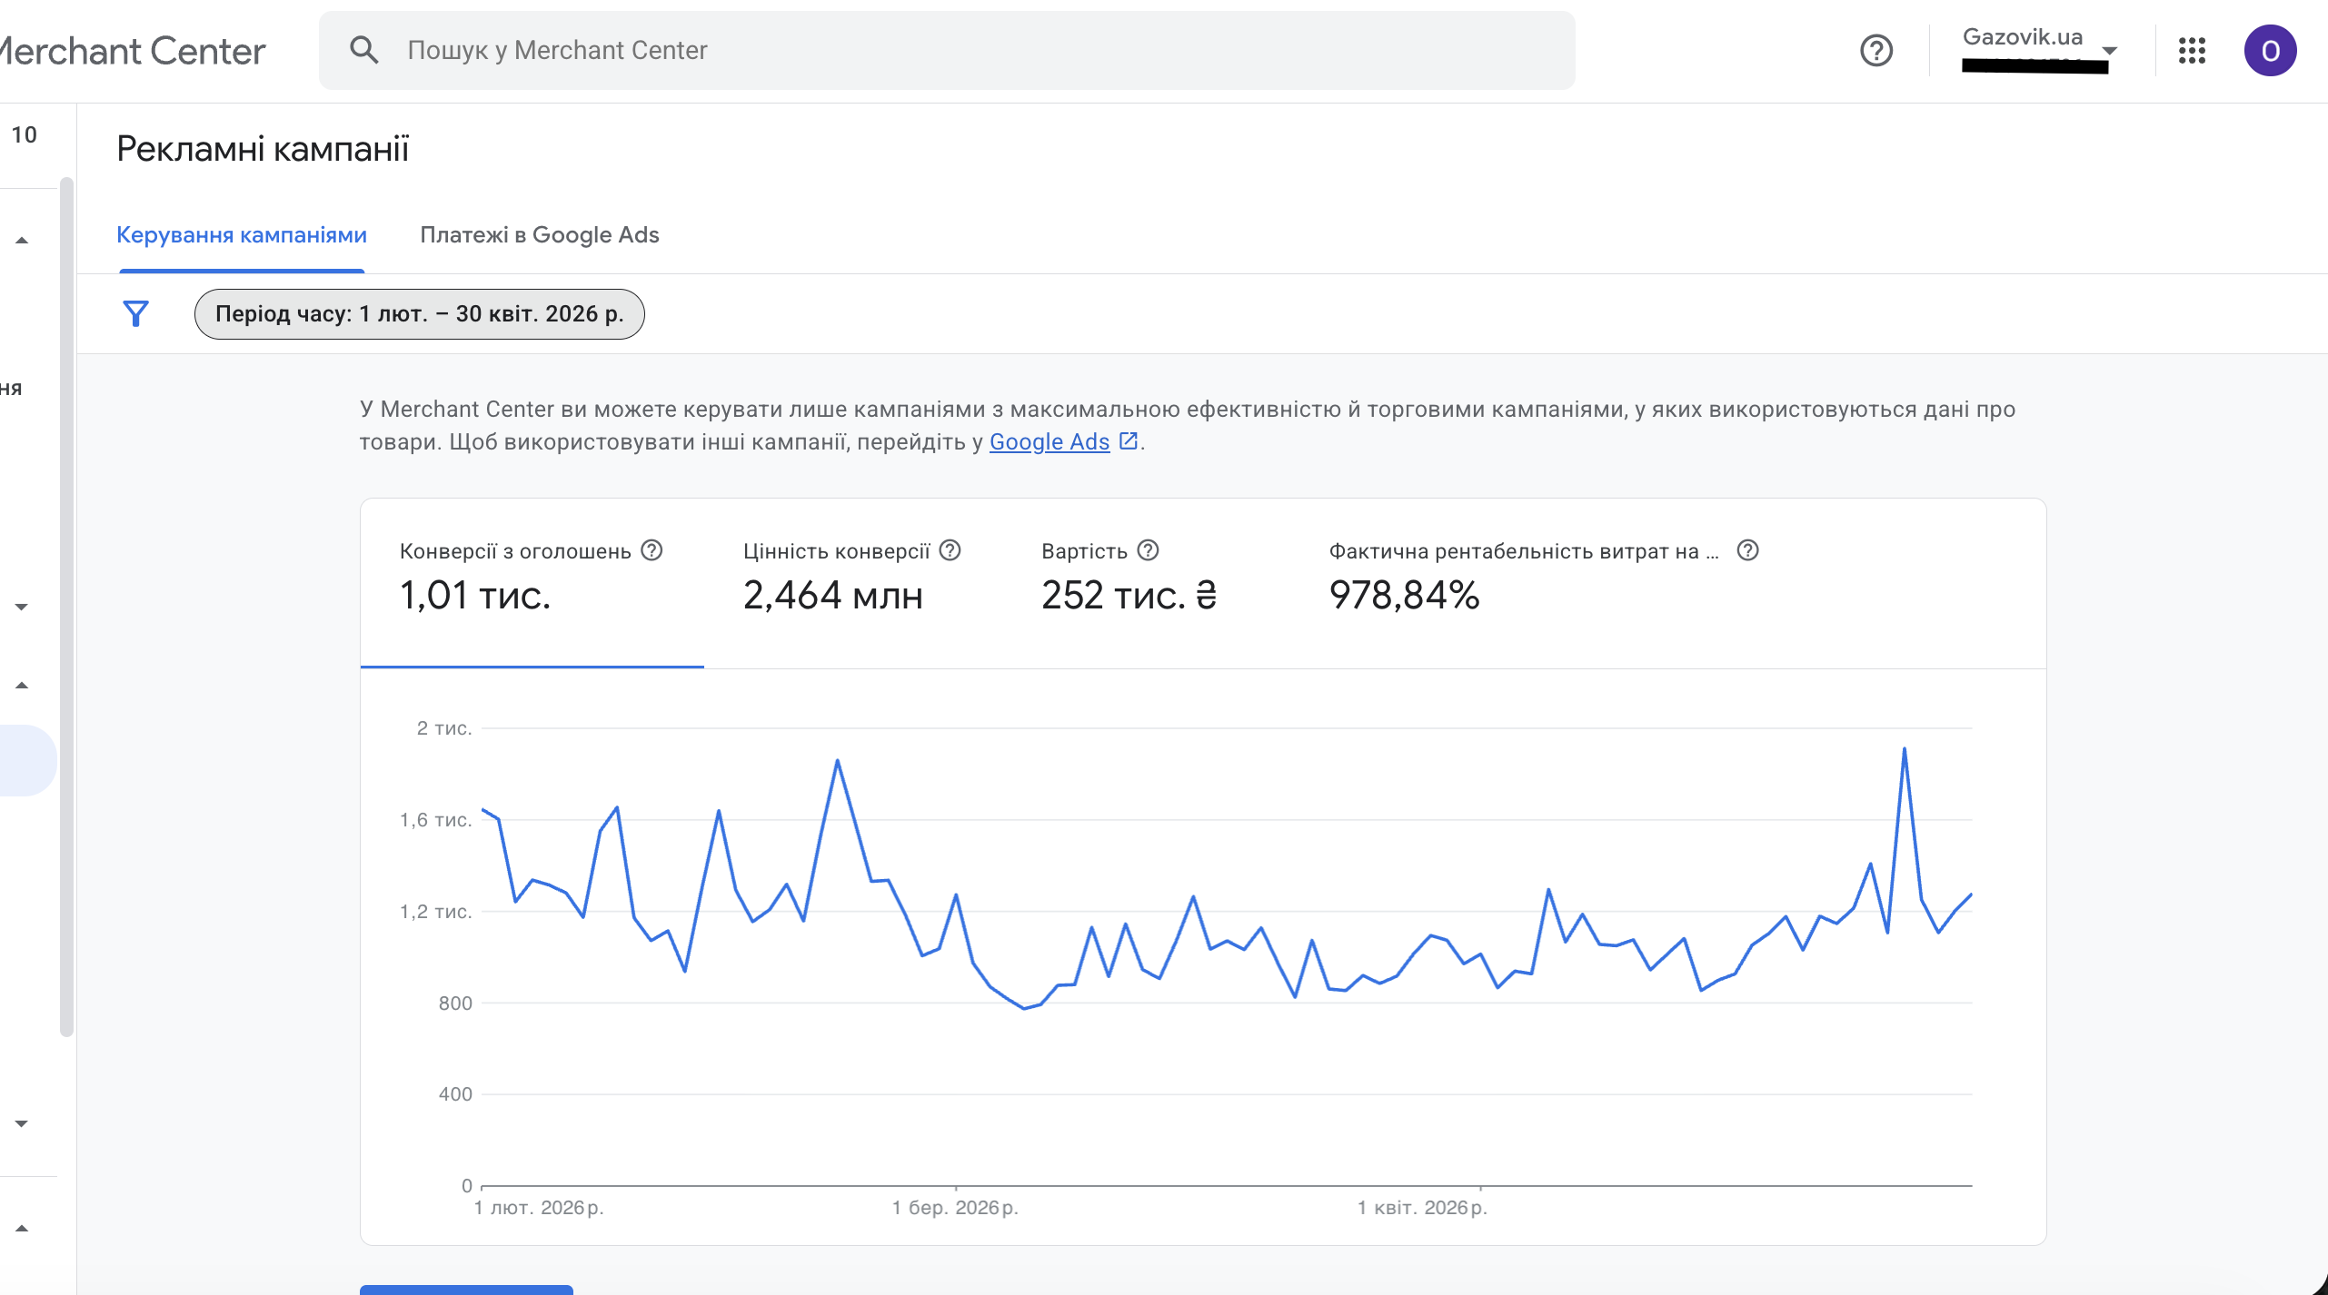Select the highlighted sidebar navigation item

coord(27,760)
